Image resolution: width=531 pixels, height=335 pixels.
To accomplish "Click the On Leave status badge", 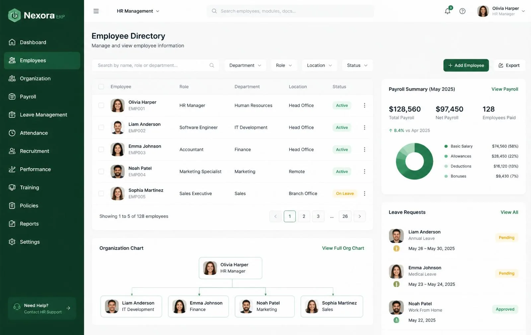I will coord(345,193).
